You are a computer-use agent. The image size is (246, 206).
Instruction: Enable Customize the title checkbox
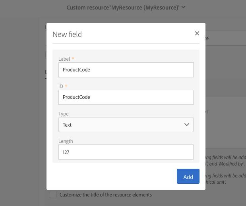pos(53,195)
